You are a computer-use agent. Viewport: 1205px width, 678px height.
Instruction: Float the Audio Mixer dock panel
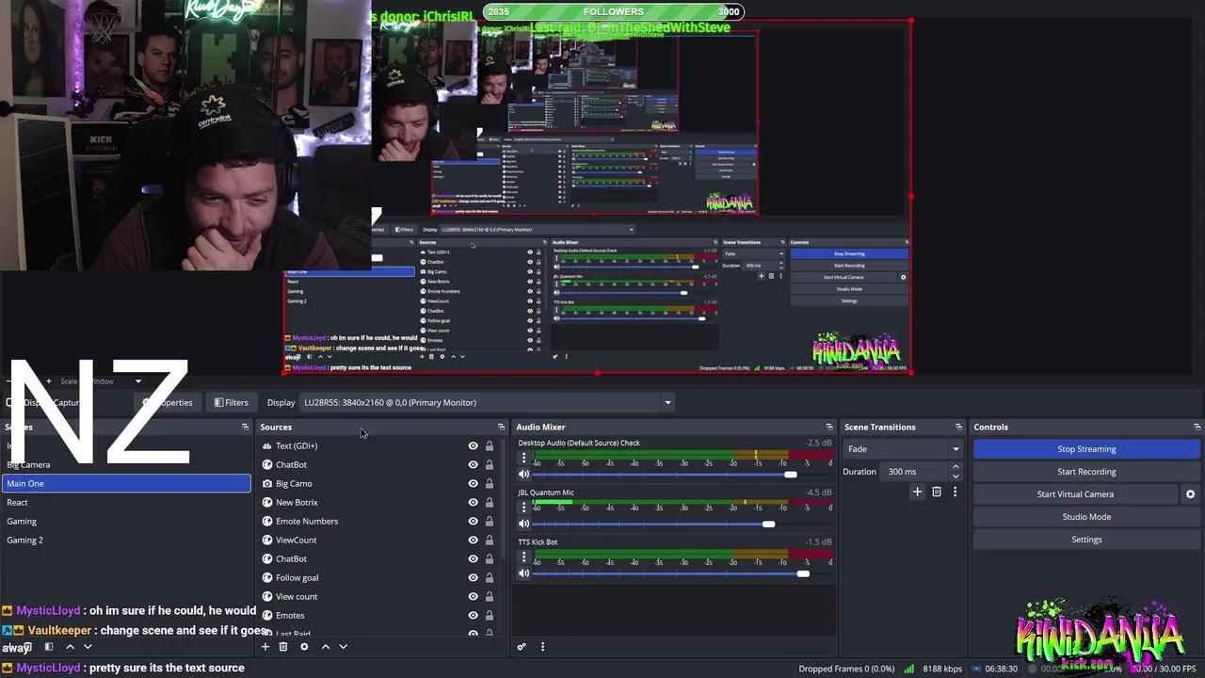pyautogui.click(x=829, y=428)
